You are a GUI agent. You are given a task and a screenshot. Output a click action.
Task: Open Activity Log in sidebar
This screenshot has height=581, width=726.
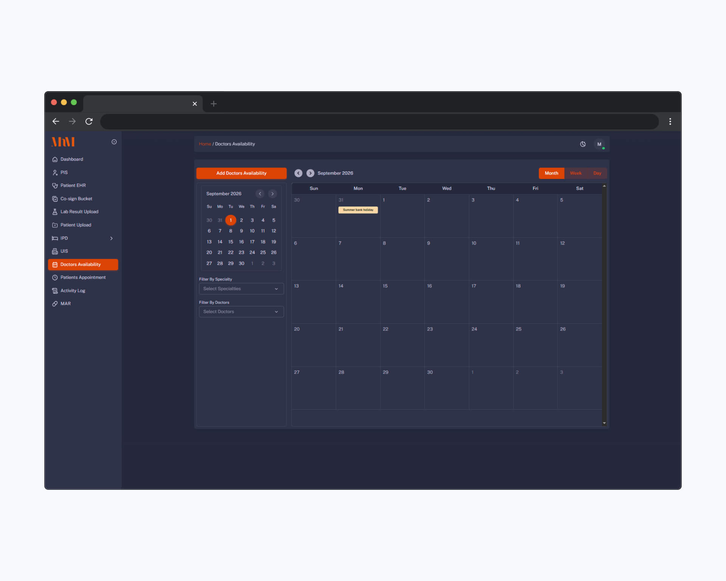click(x=73, y=290)
